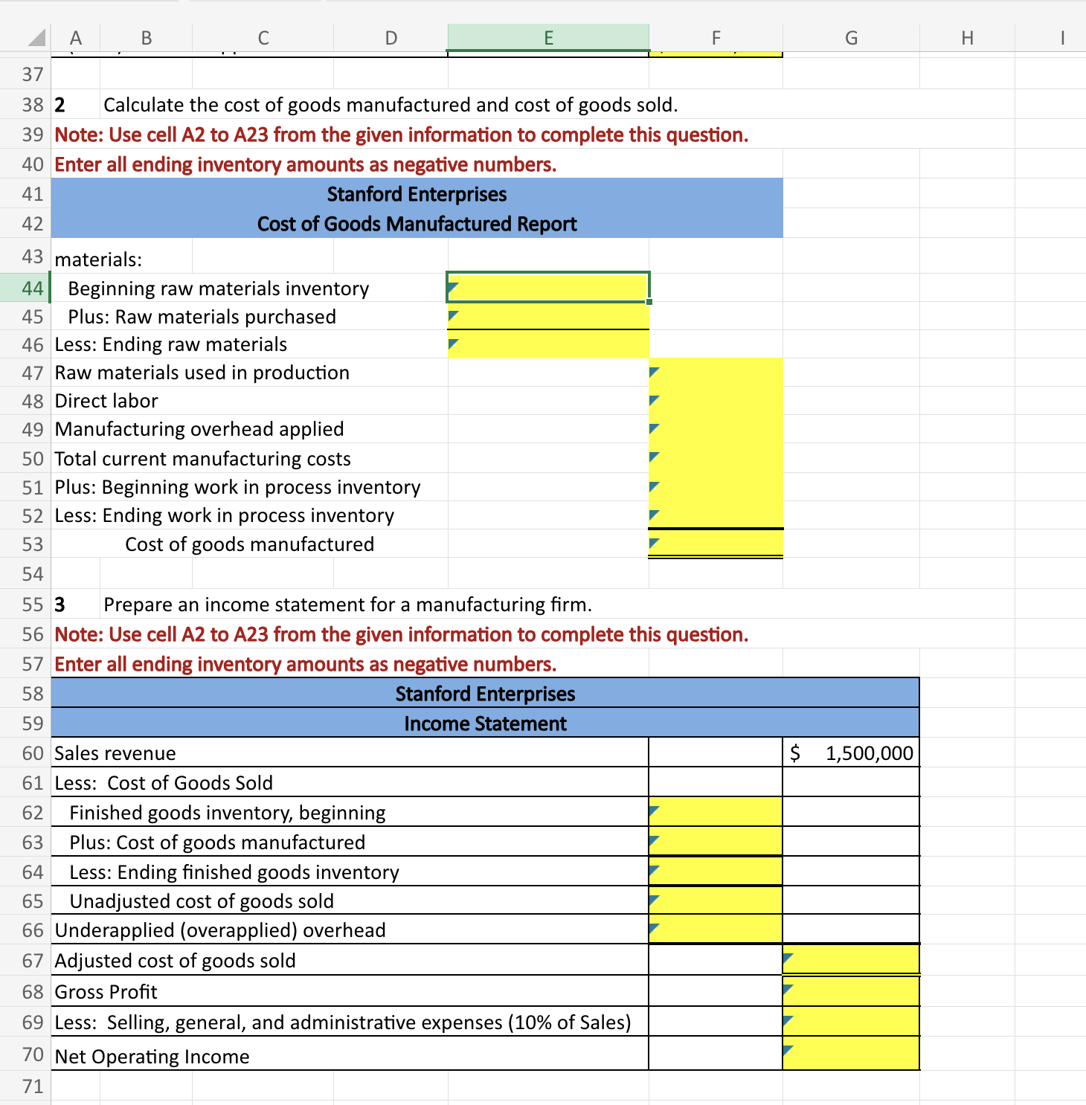This screenshot has width=1086, height=1105.
Task: Click the Stanford Enterprises blue title banner
Action: (x=417, y=194)
